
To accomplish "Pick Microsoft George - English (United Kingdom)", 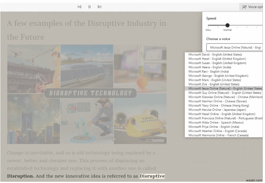I will tap(224, 76).
